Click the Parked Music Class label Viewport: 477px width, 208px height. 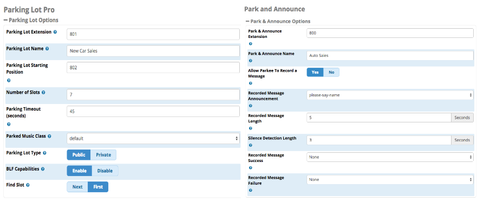pos(26,136)
